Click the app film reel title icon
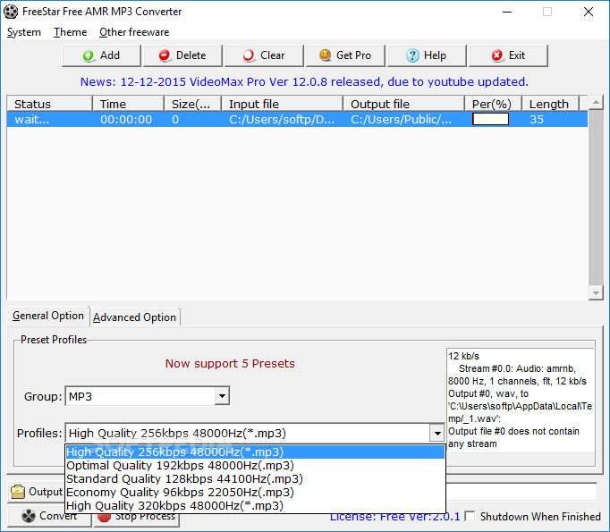Image resolution: width=610 pixels, height=532 pixels. tap(11, 12)
